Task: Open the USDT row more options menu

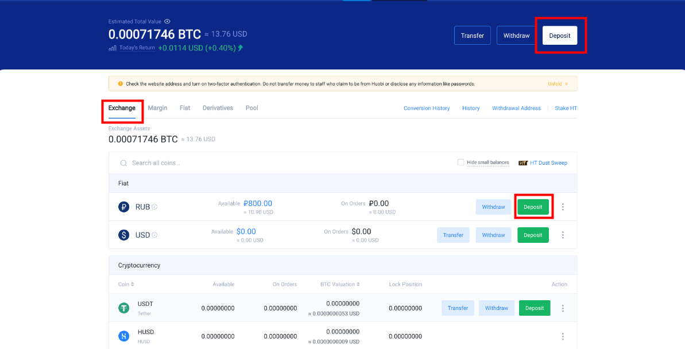Action: click(563, 308)
